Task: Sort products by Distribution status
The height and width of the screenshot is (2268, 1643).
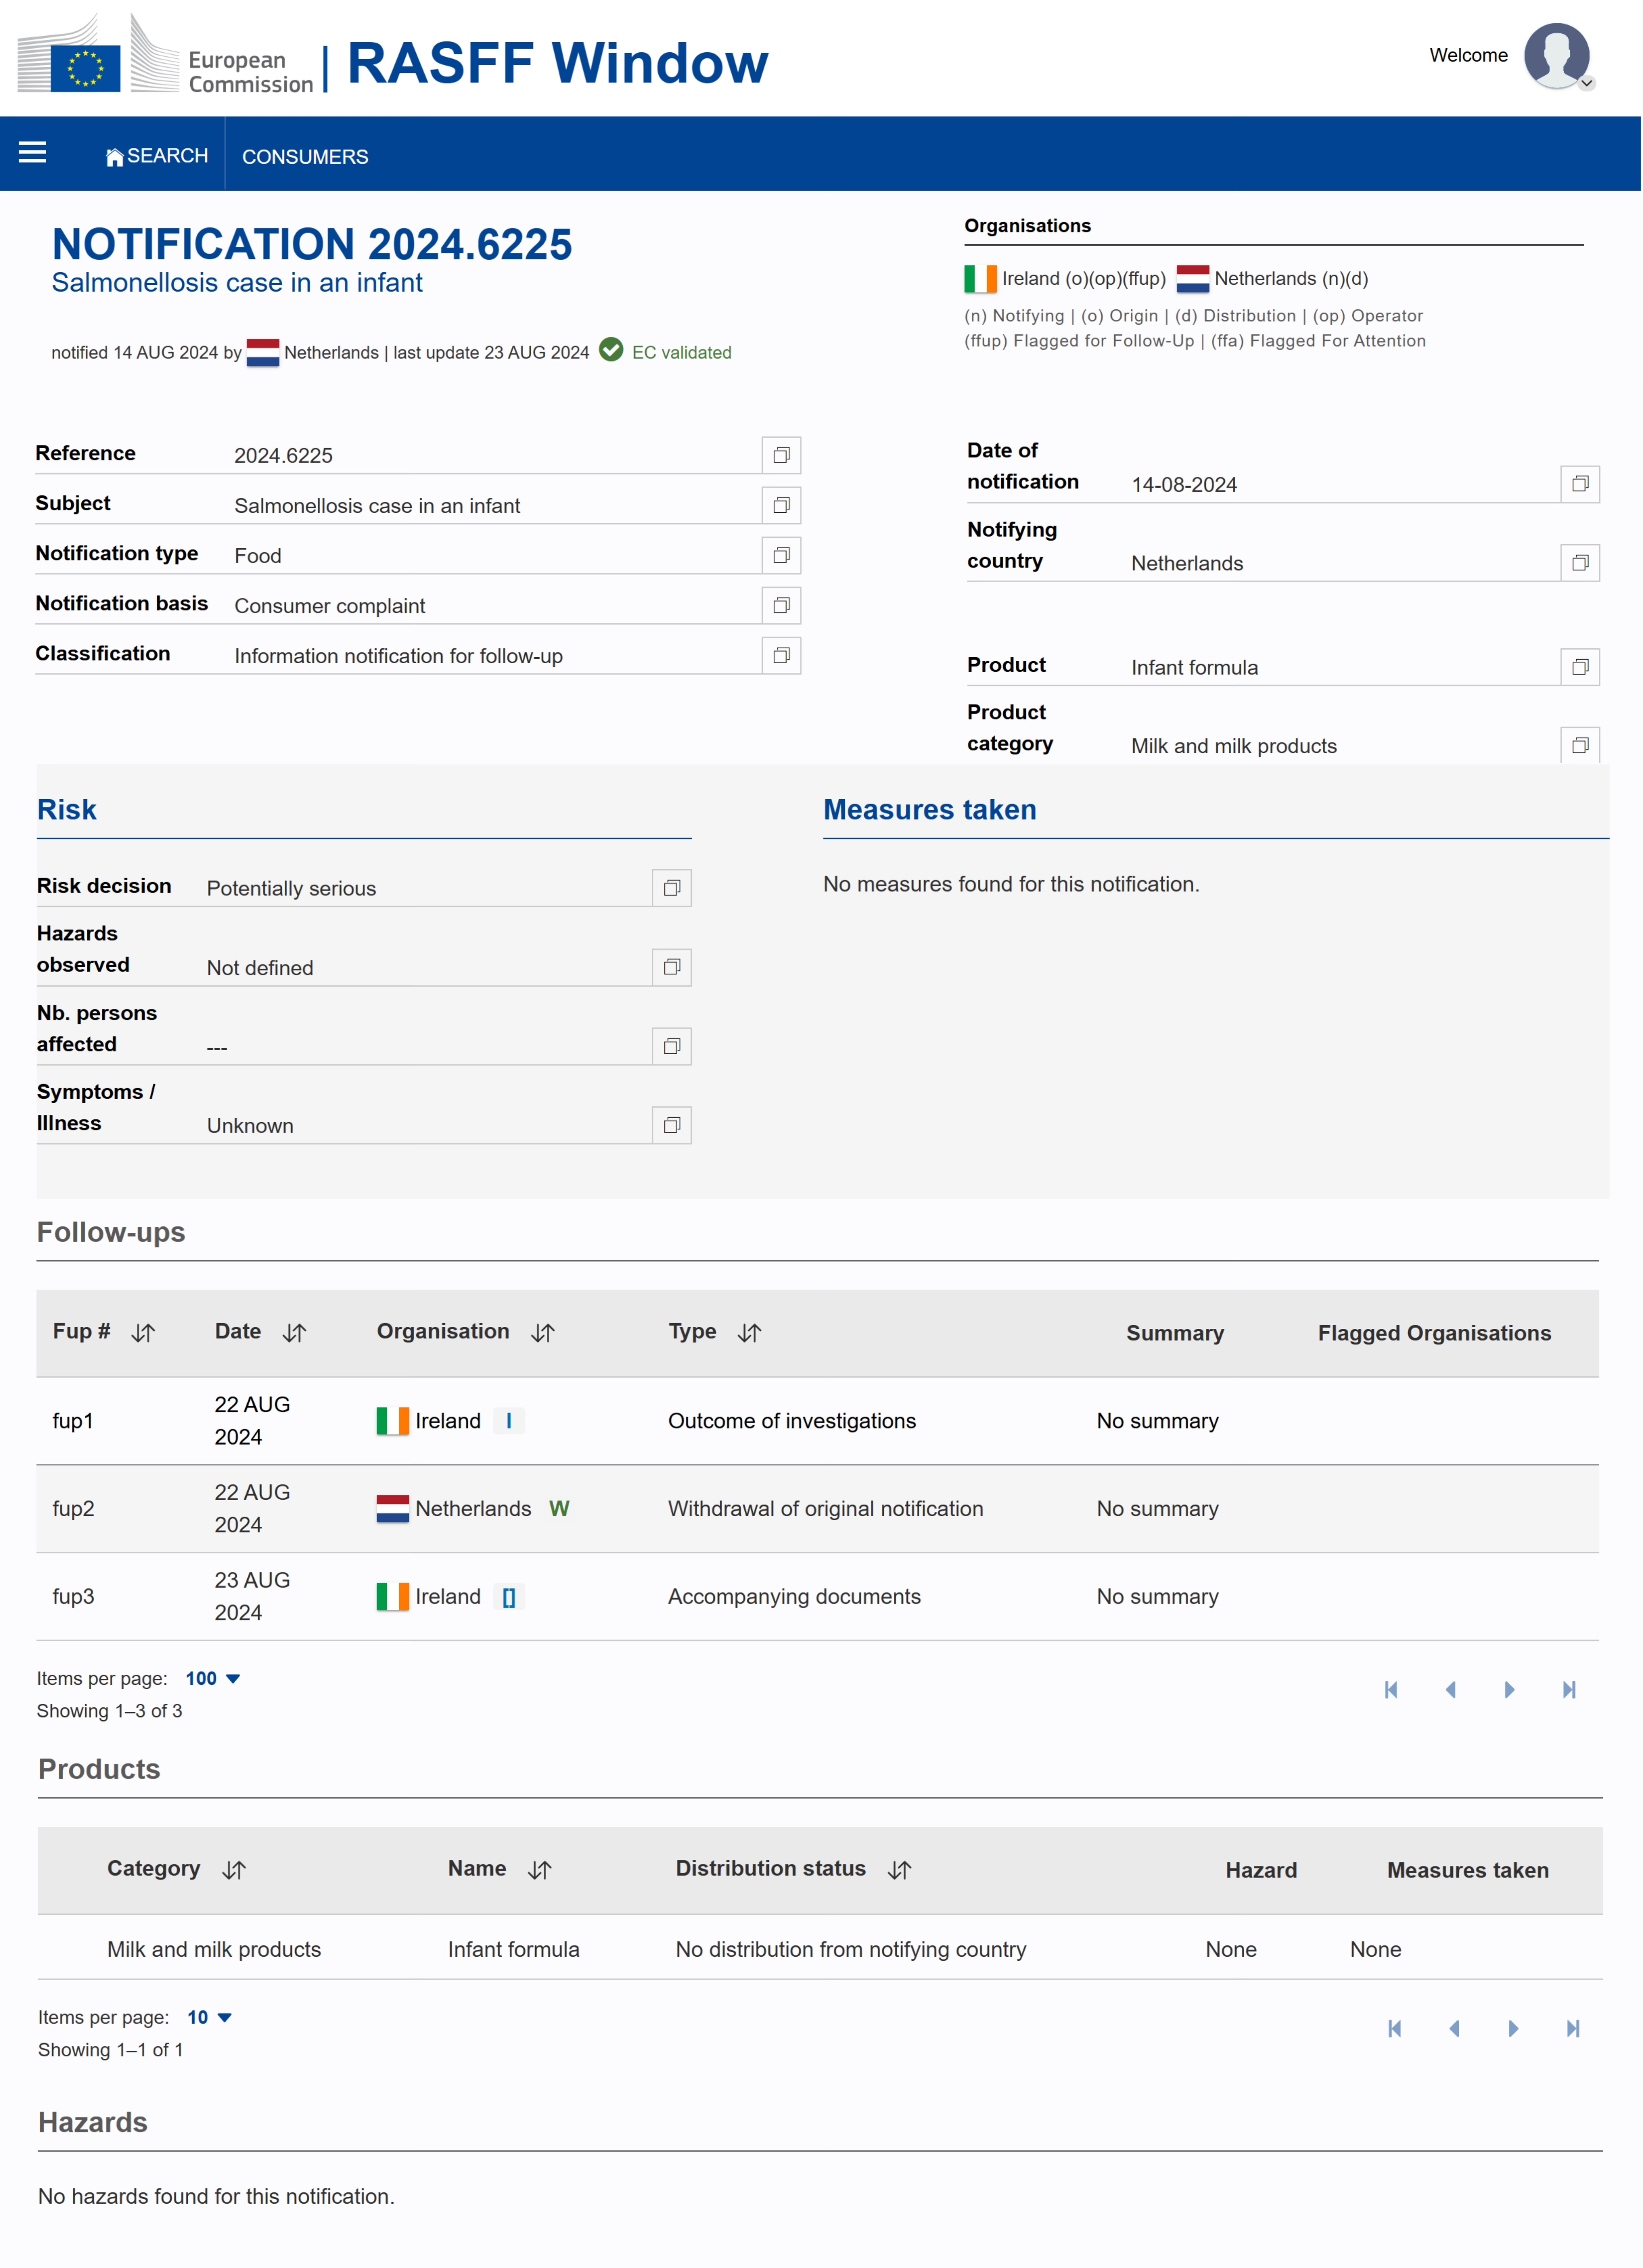Action: [900, 1870]
